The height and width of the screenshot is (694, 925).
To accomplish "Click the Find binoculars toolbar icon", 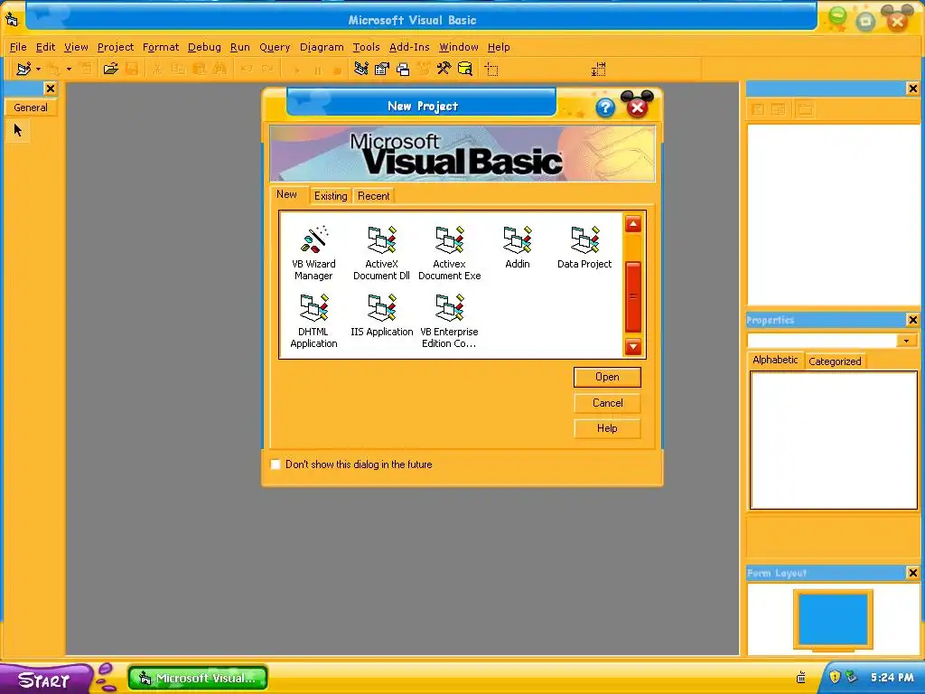I will click(x=220, y=69).
